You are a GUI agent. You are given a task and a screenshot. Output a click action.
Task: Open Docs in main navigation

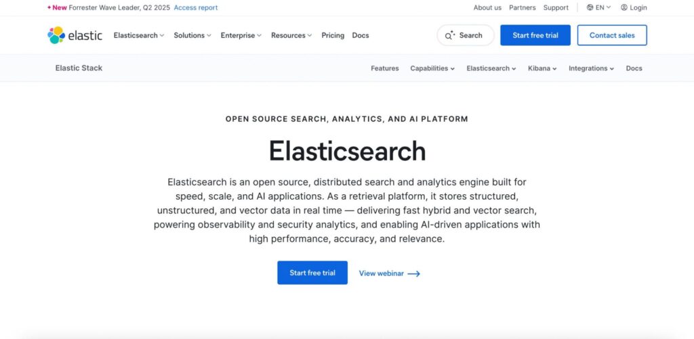click(361, 35)
